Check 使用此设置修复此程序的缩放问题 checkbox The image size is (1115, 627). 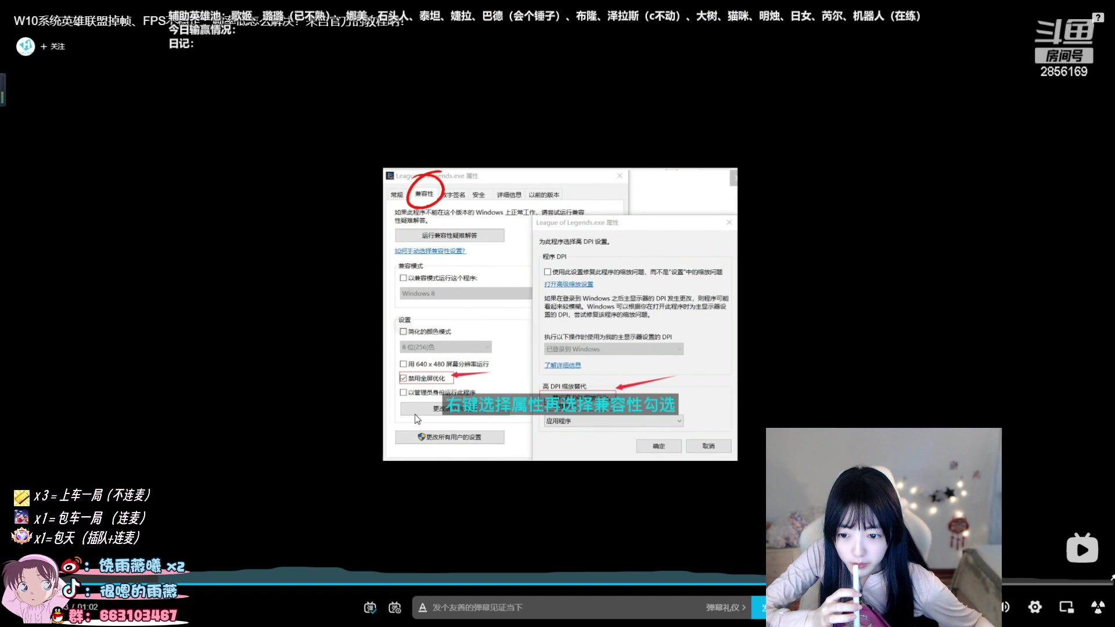548,272
